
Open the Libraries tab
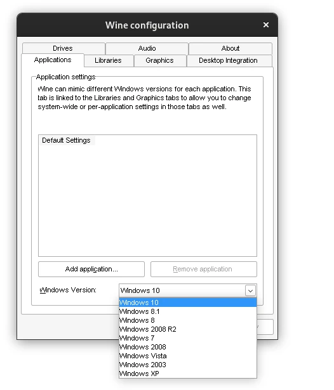[x=109, y=60]
